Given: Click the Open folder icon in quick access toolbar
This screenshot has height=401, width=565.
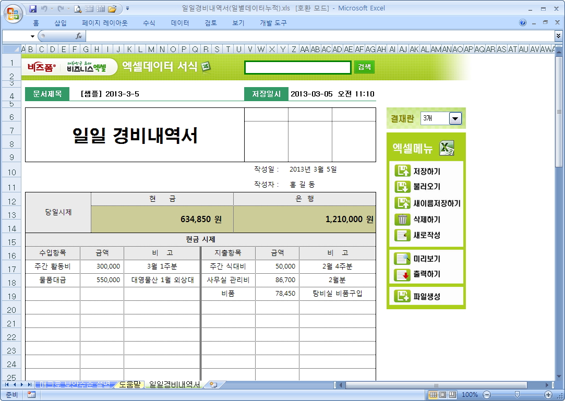Looking at the screenshot, I should click(x=112, y=9).
